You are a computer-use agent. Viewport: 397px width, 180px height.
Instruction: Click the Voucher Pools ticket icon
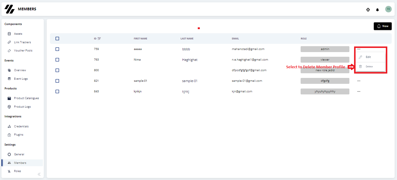pyautogui.click(x=9, y=51)
